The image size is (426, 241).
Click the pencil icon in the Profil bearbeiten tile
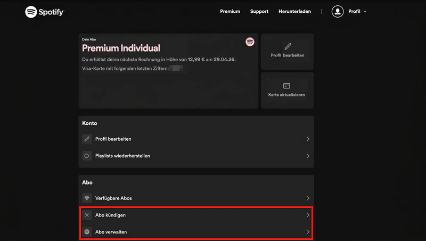point(288,46)
